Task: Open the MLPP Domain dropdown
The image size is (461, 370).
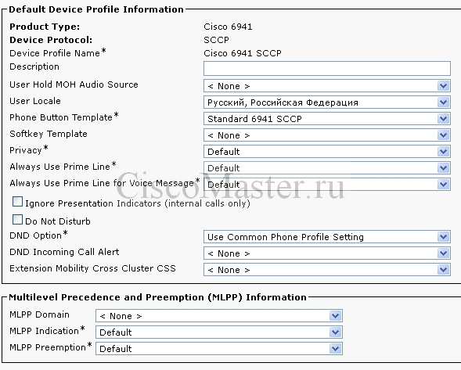Action: click(219, 316)
